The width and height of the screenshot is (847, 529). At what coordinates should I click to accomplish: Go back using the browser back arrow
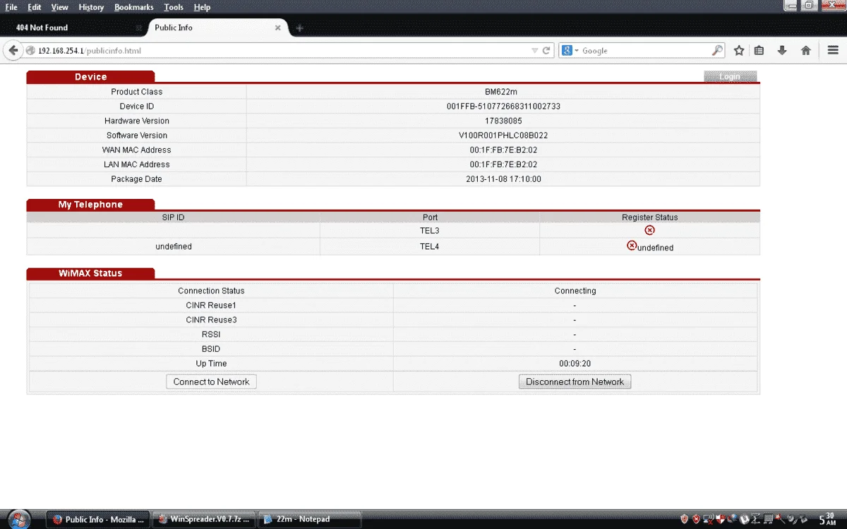tap(13, 51)
